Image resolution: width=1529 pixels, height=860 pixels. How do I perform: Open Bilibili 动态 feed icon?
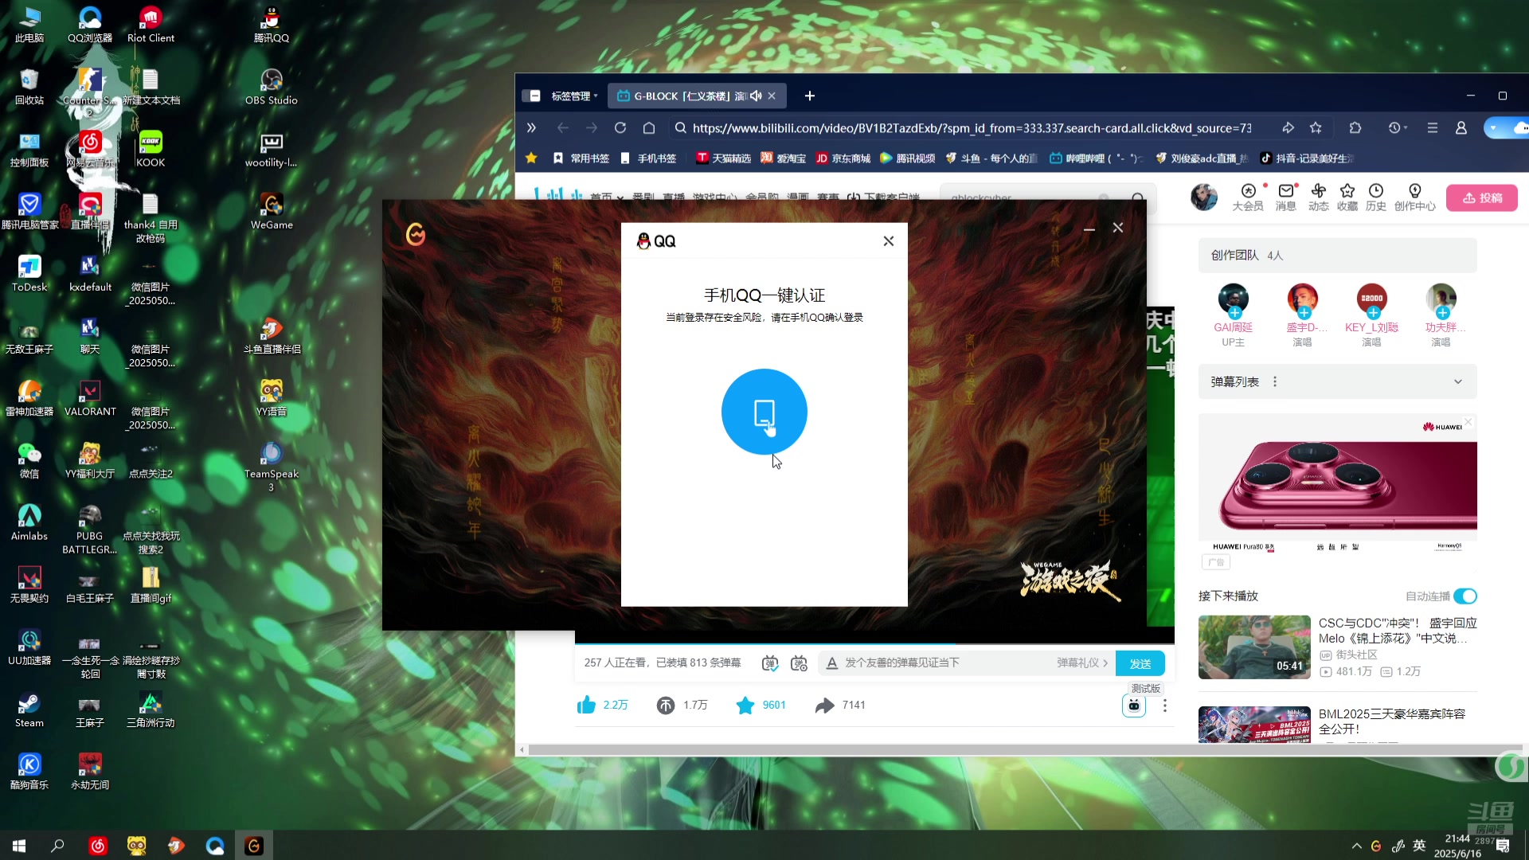[x=1319, y=197]
